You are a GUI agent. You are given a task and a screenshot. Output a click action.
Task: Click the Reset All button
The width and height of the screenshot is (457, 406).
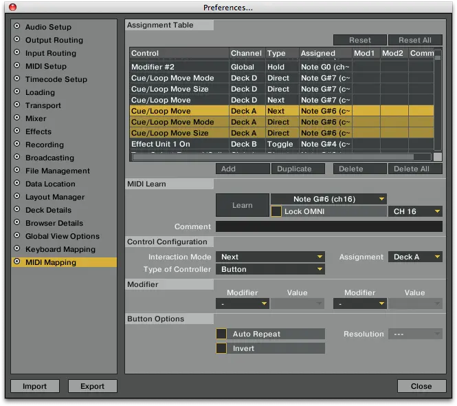[x=414, y=40]
